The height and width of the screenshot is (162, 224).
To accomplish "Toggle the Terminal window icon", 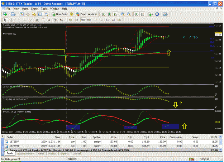I will click(x=40, y=14).
